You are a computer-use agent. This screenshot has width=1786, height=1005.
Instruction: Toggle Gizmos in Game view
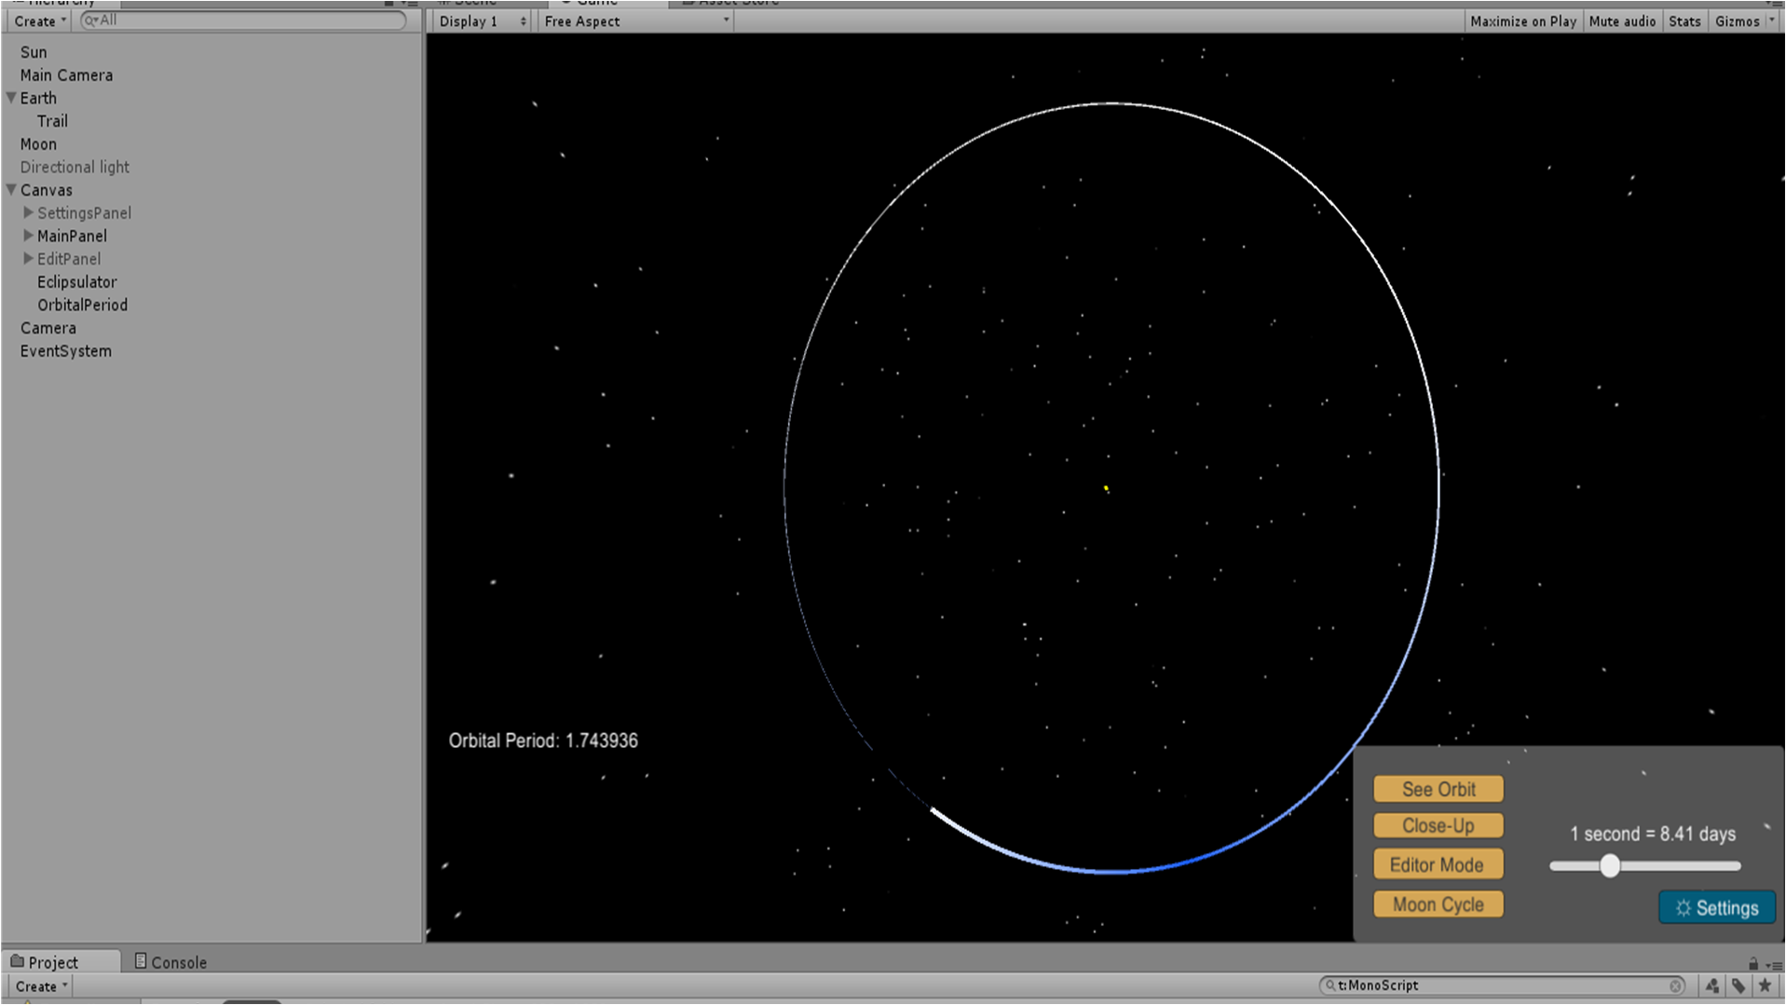(x=1737, y=20)
